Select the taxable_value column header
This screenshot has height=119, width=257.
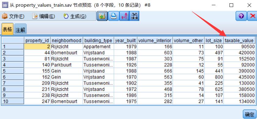pos(239,40)
